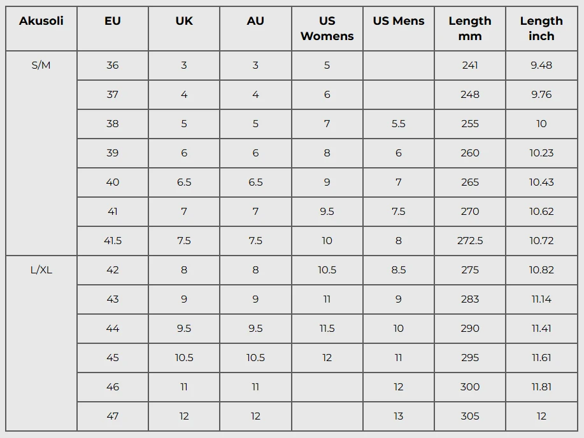The width and height of the screenshot is (584, 438).
Task: Select US Mens 5.5 cell
Action: [x=399, y=124]
